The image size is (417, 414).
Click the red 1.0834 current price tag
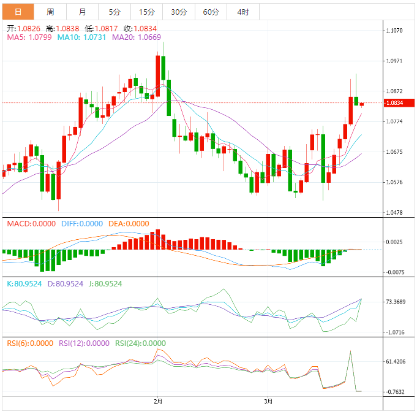click(399, 103)
